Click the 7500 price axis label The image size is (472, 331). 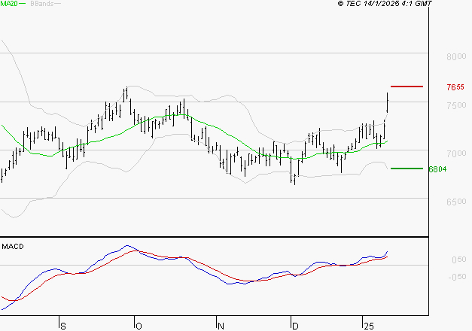[x=456, y=105]
